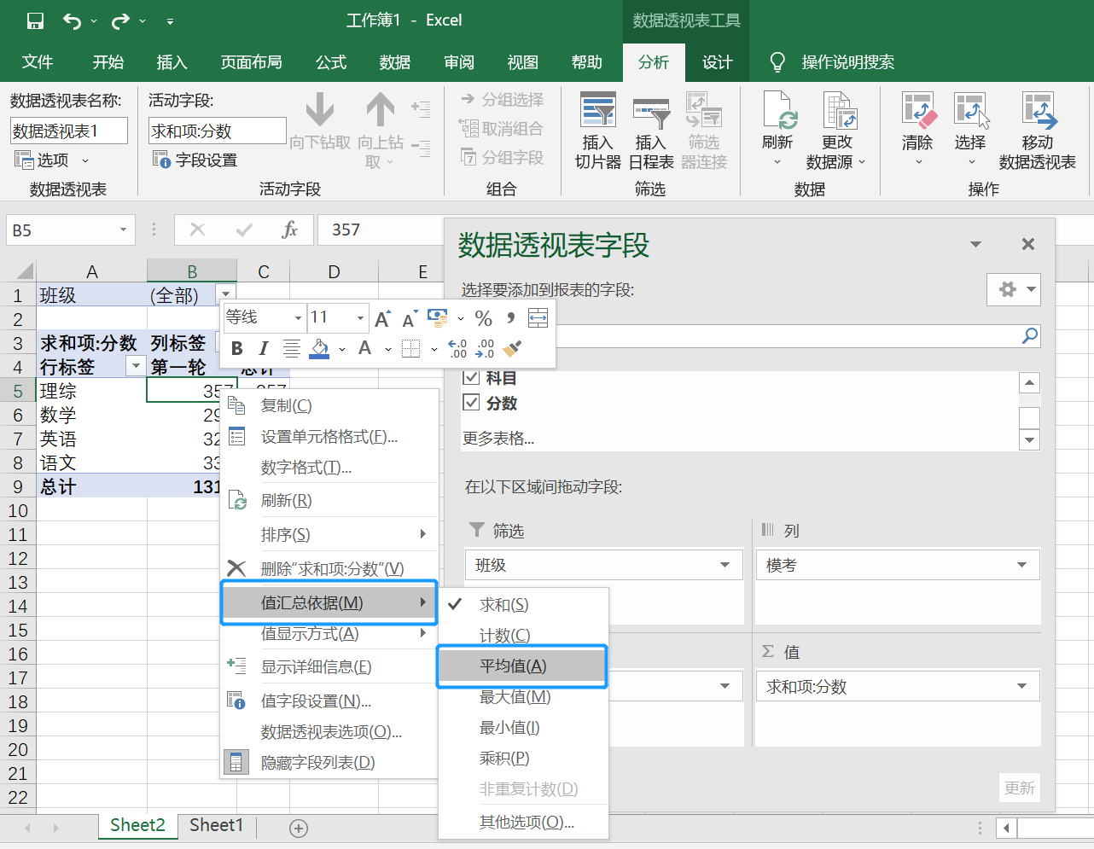This screenshot has width=1094, height=849.
Task: Choose 值字段设置(N)... menu item
Action: pyautogui.click(x=329, y=701)
